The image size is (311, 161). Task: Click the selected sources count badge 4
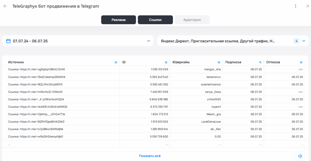coord(296,41)
